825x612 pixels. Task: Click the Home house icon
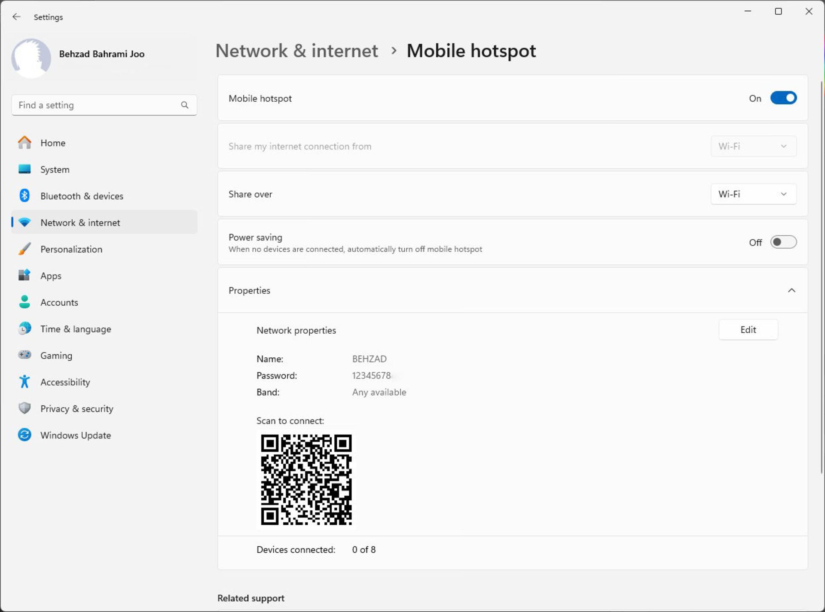[x=24, y=143]
